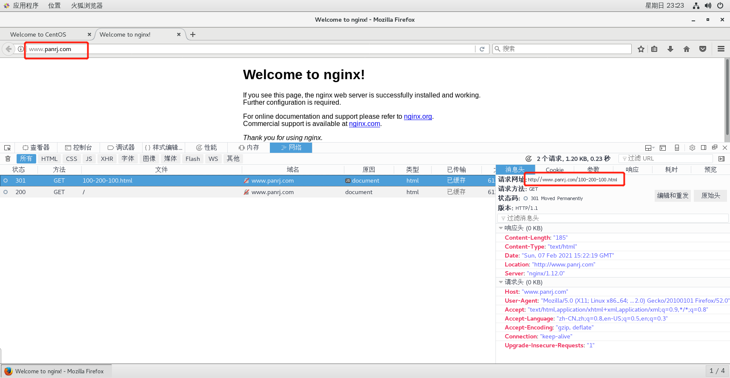This screenshot has height=378, width=730.
Task: Go back using the browser back arrow
Action: pyautogui.click(x=9, y=49)
